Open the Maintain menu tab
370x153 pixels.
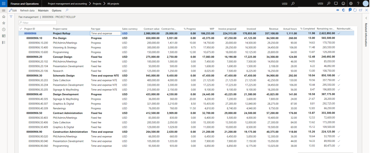pos(43,10)
